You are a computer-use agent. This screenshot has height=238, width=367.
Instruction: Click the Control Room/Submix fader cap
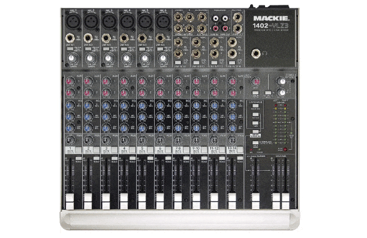[255, 201]
